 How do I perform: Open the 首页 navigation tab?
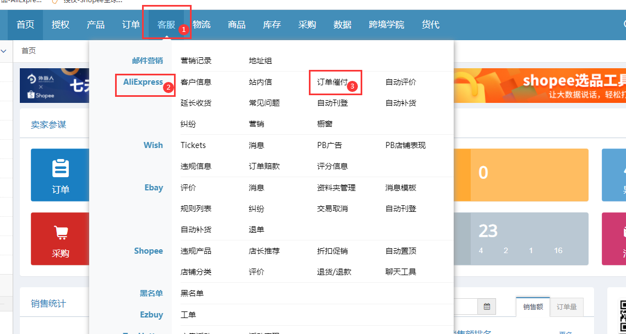pyautogui.click(x=25, y=25)
